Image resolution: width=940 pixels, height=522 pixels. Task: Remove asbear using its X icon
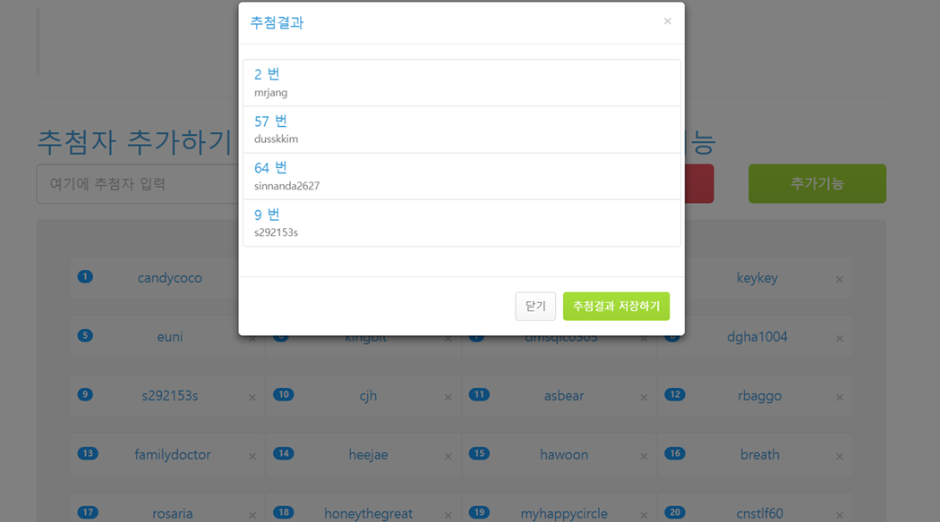[644, 398]
